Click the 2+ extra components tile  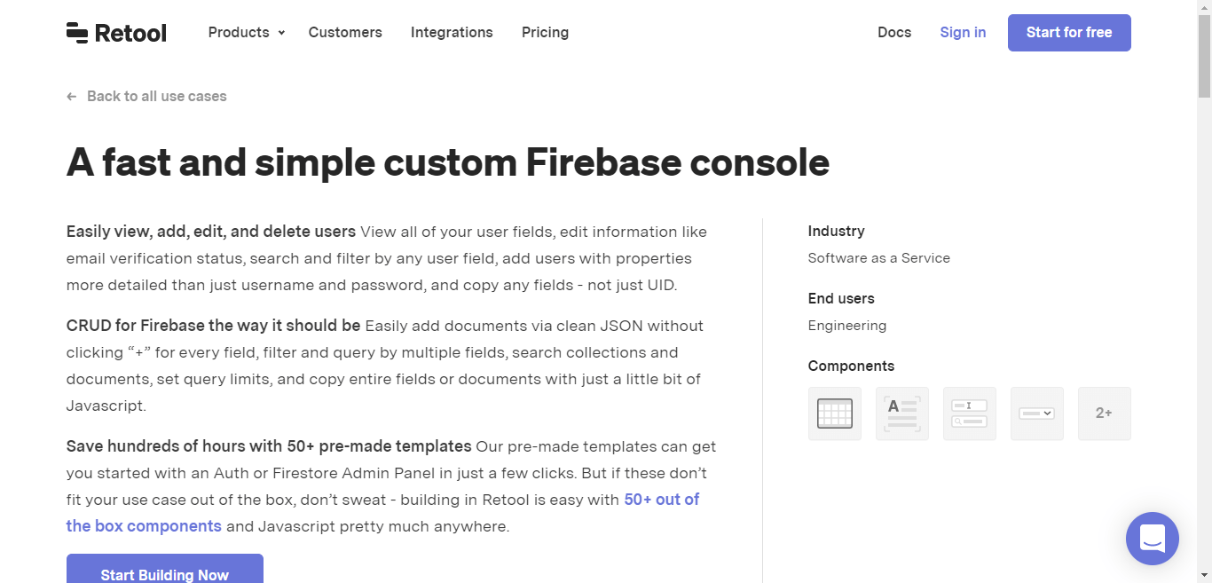pyautogui.click(x=1104, y=413)
